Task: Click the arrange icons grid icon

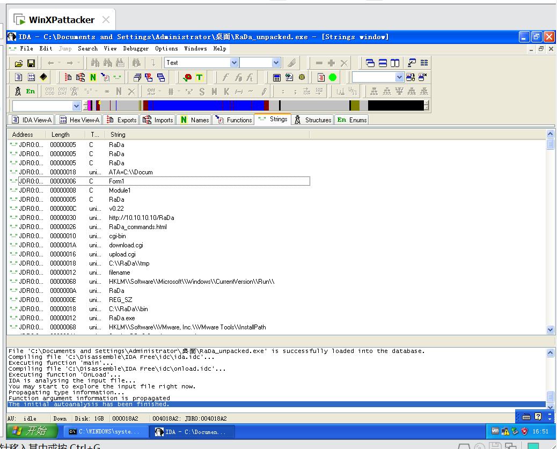Action: (424, 63)
